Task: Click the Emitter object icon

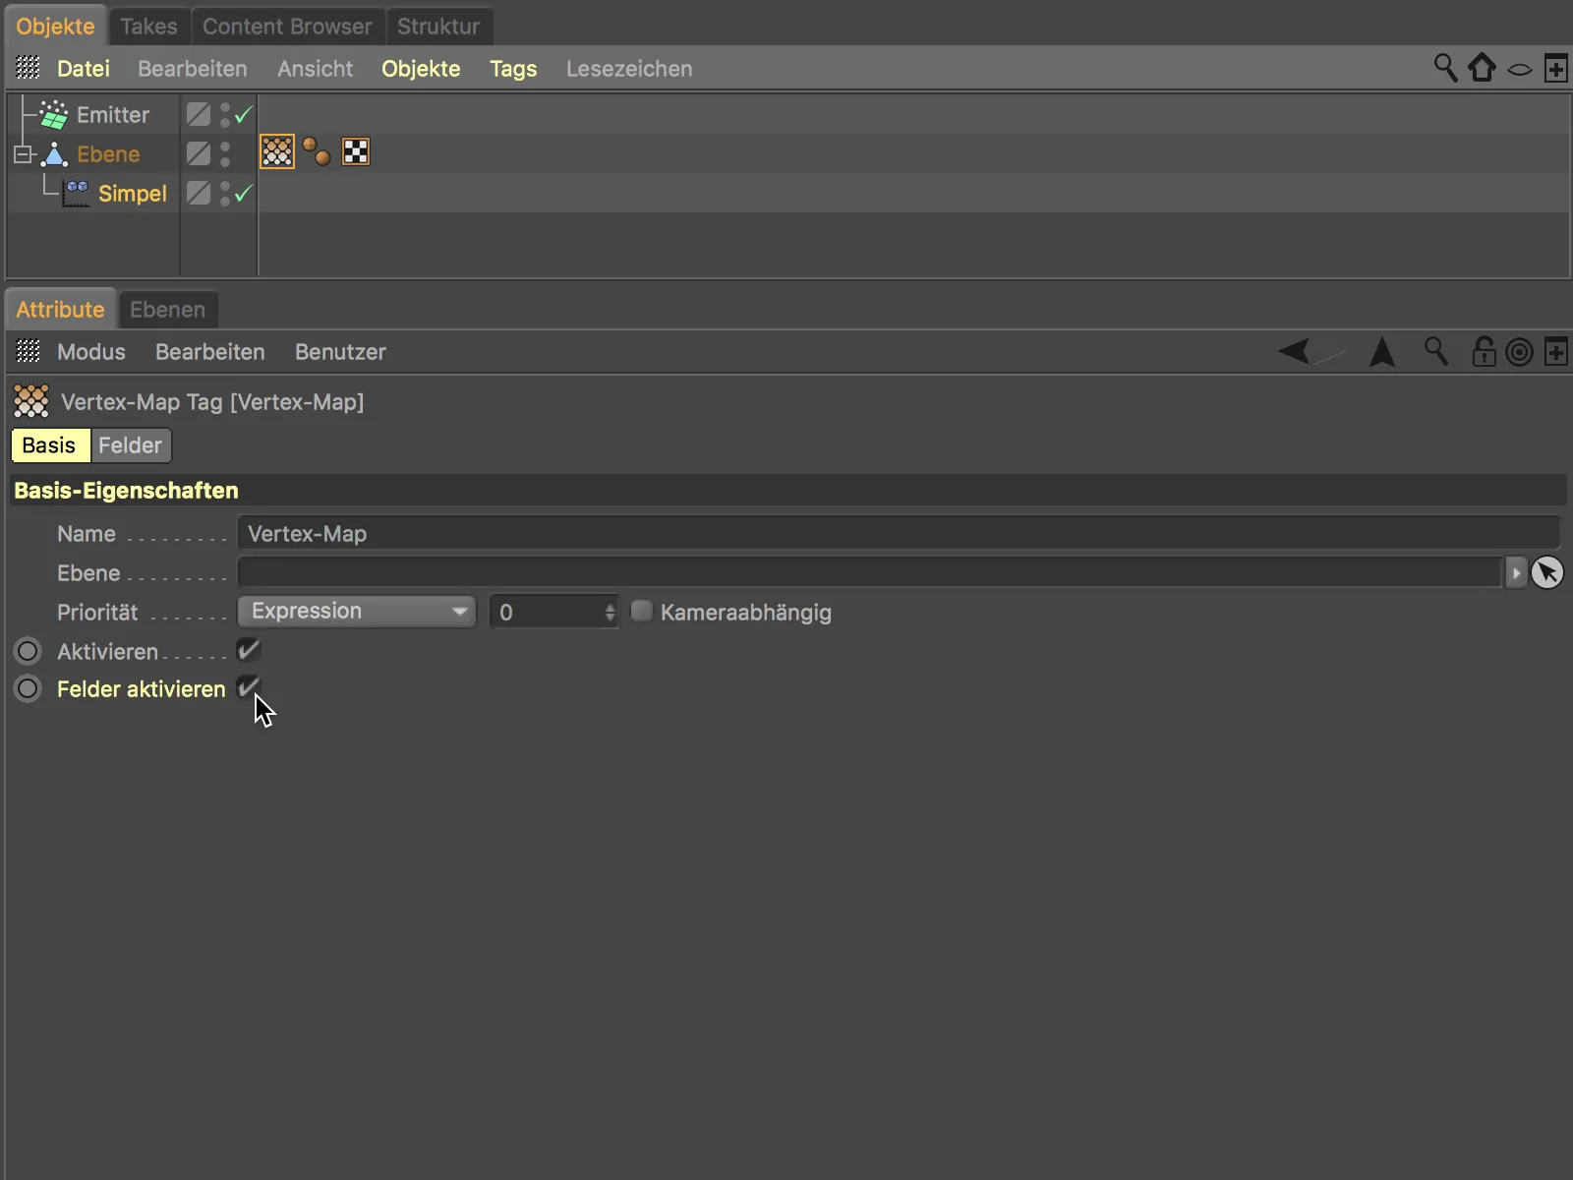Action: click(53, 115)
